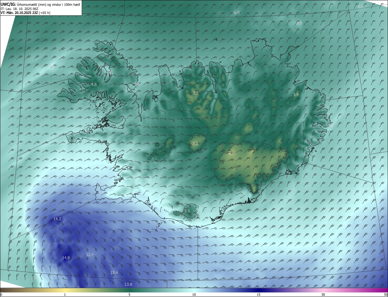Screen dimensions: 388x297
Task: Click the 14.3 precipitation value on the map
Action: point(57,219)
